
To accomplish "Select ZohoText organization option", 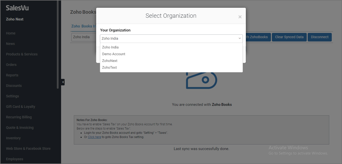I will click(109, 67).
